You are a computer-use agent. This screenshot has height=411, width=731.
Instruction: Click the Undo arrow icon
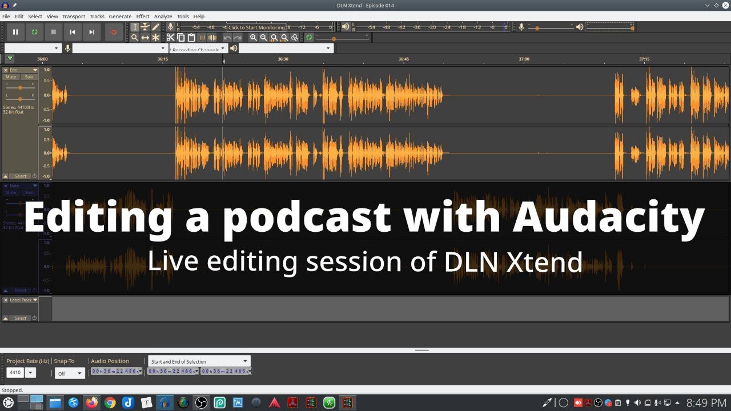[x=227, y=38]
